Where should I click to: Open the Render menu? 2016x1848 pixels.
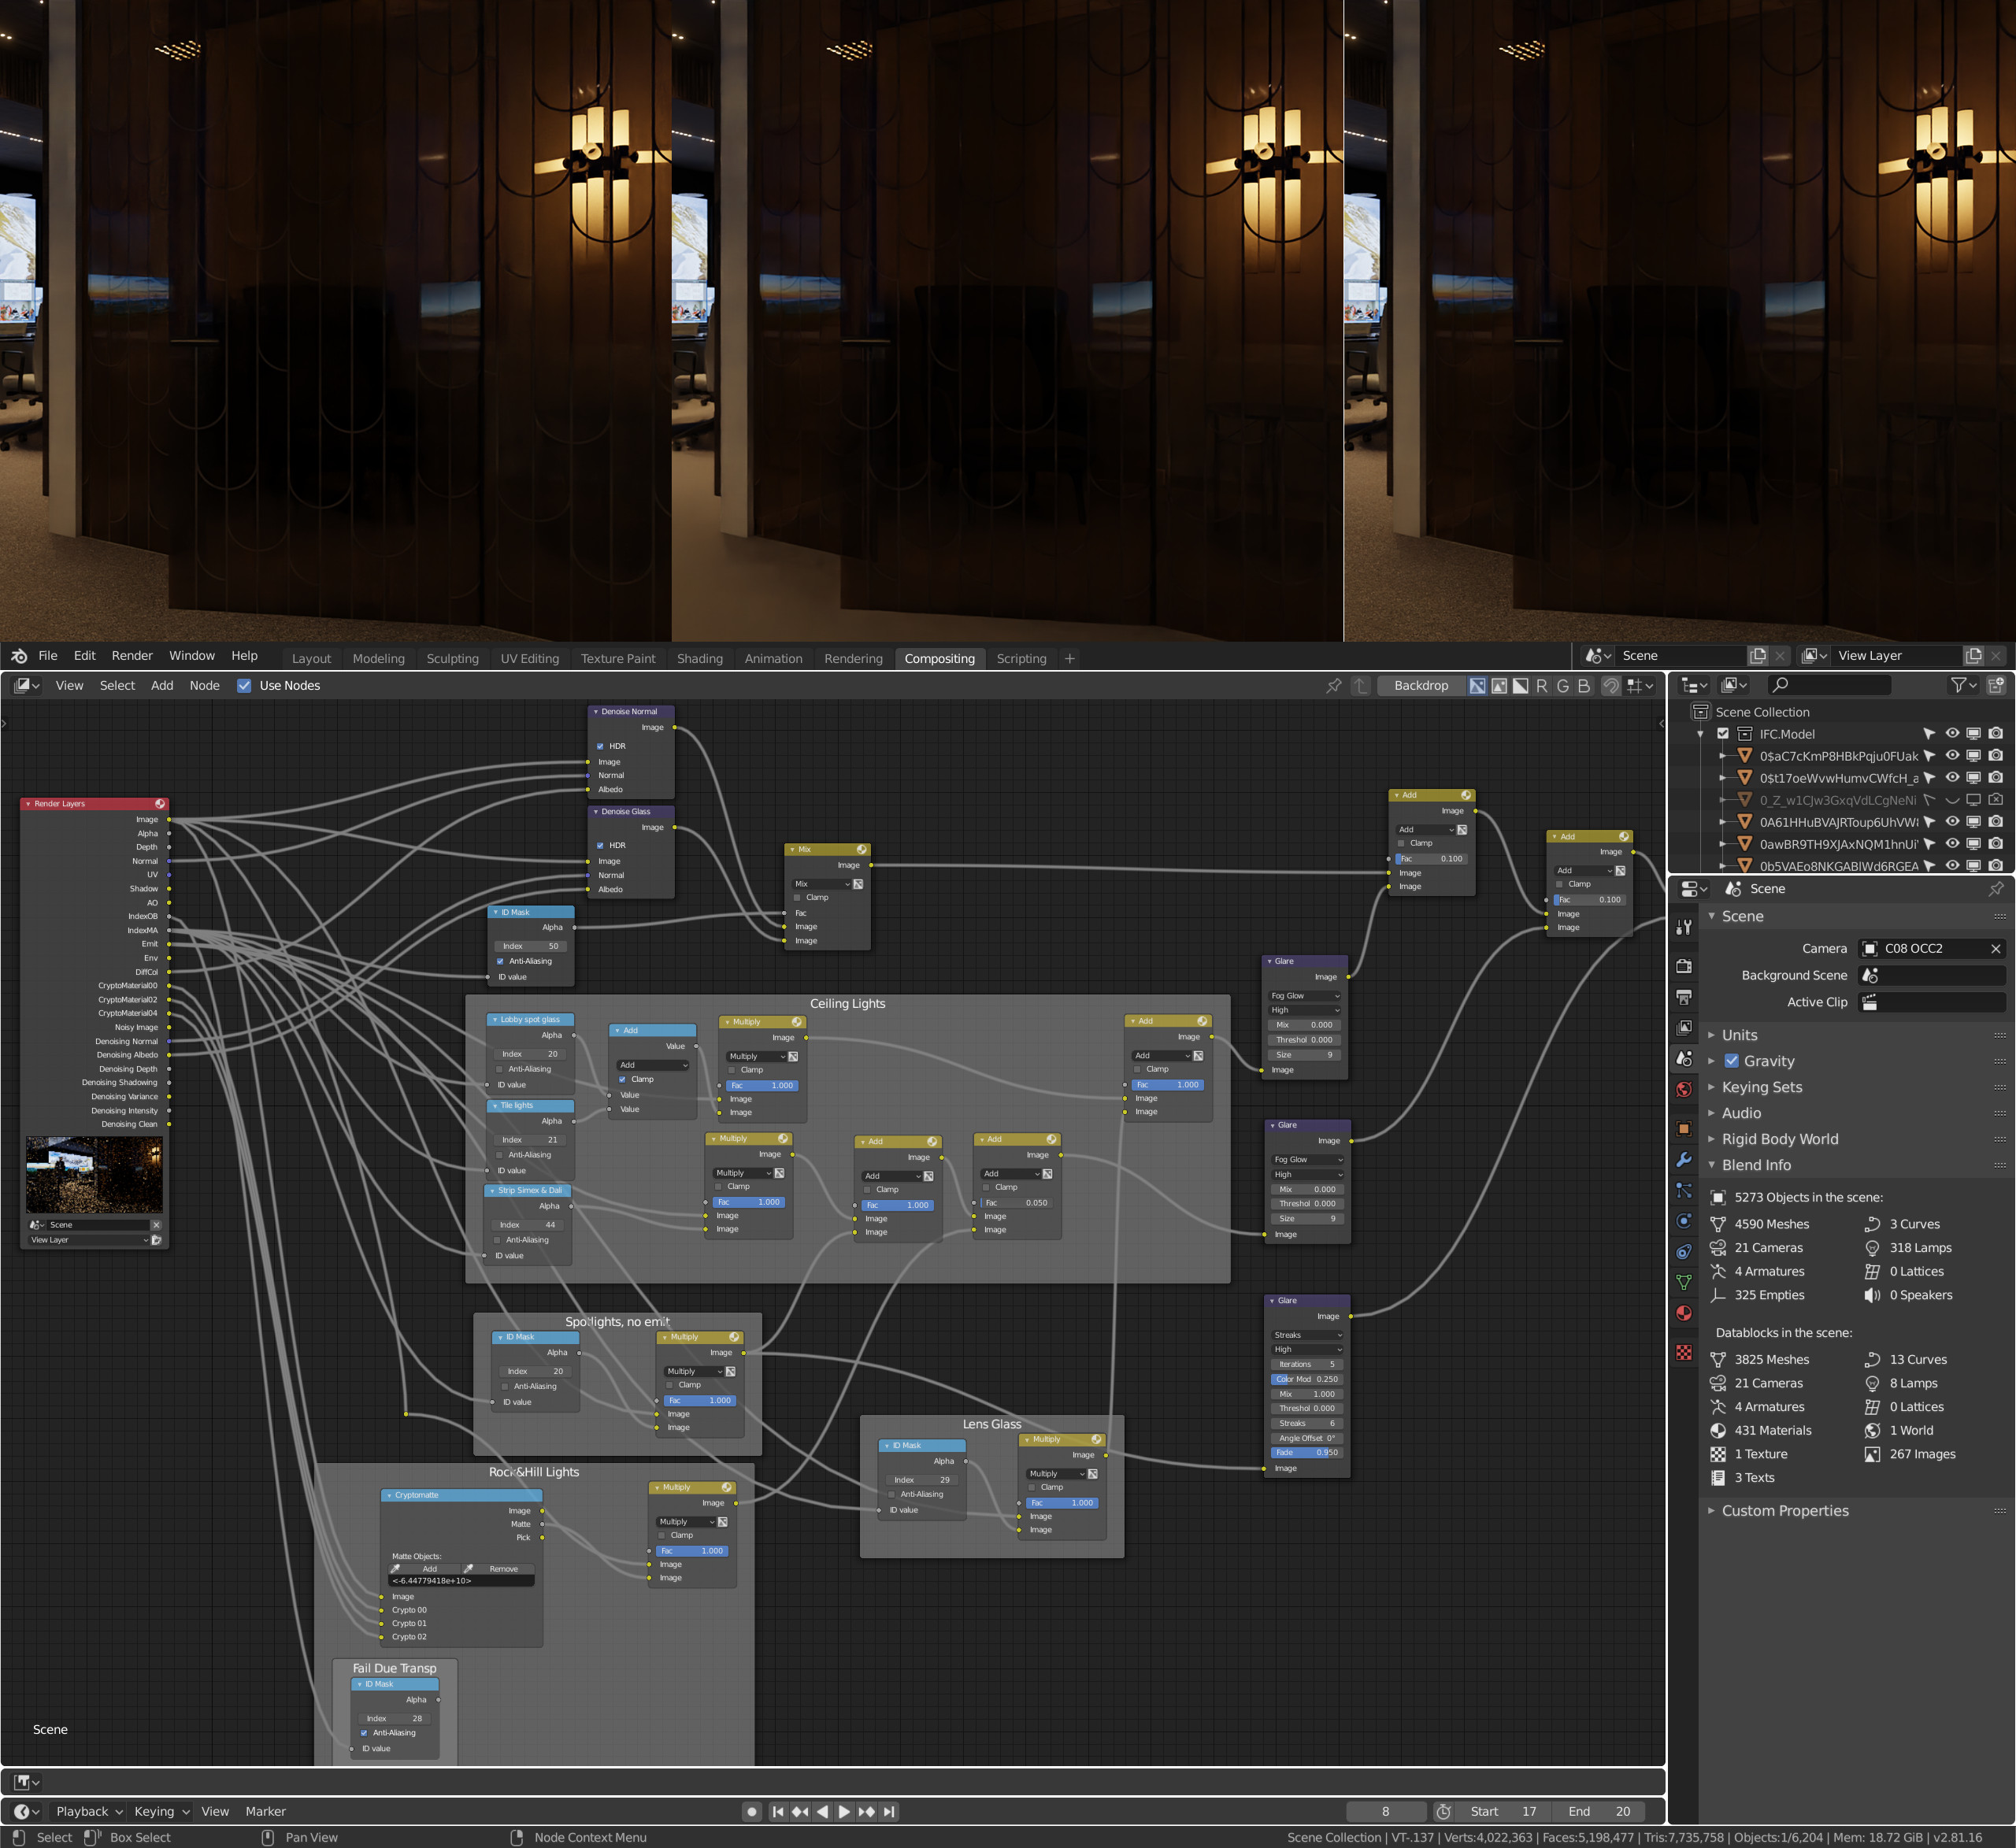[132, 656]
